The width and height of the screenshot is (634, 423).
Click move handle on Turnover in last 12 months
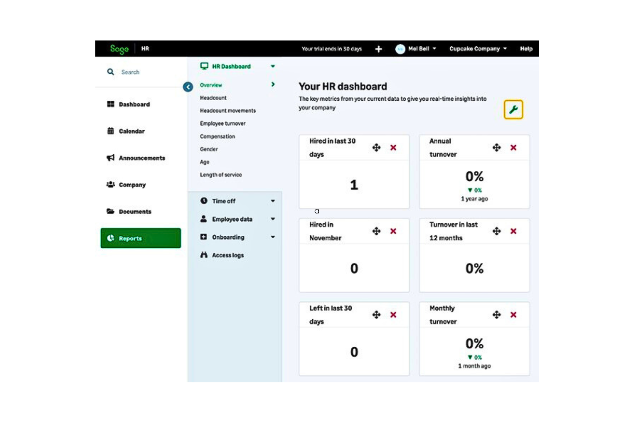coord(496,231)
